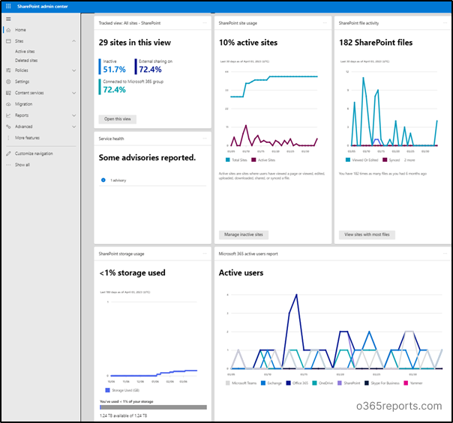The width and height of the screenshot is (453, 423).
Task: Open Service health card ellipsis menu
Action: point(205,139)
